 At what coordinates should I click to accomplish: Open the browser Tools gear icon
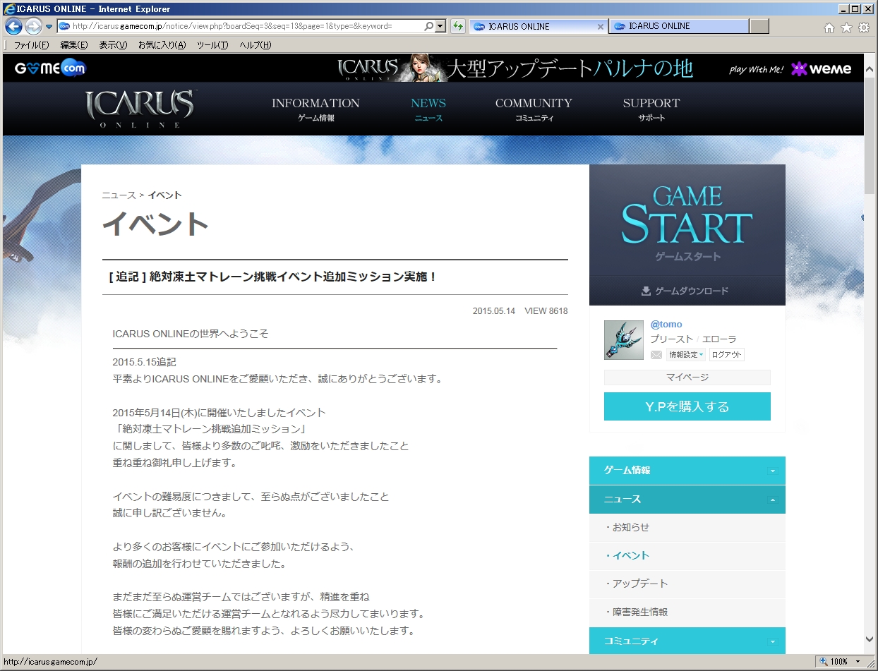(864, 28)
